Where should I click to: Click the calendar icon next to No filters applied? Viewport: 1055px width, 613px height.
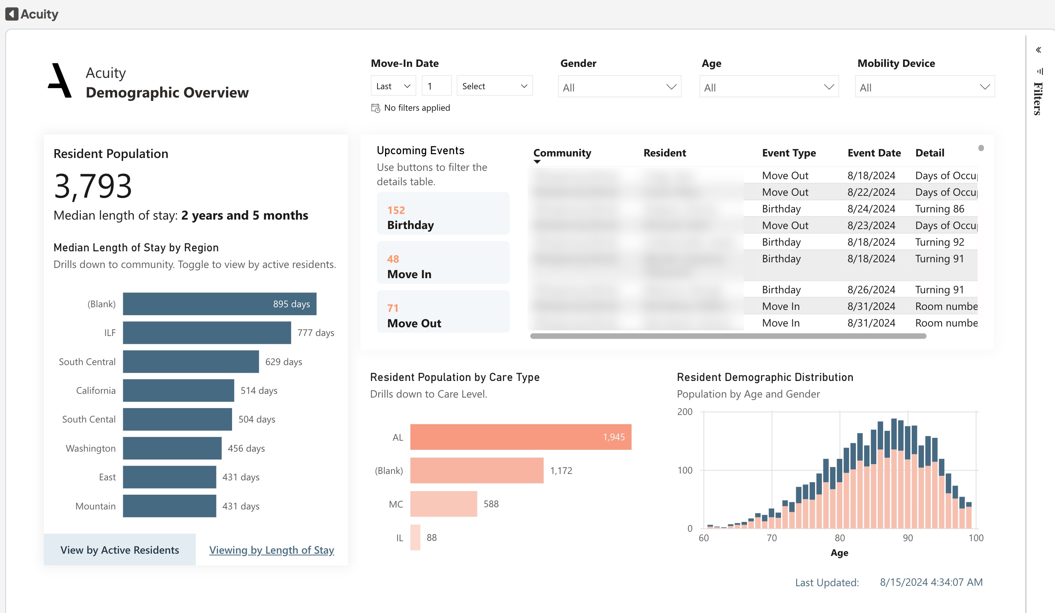click(376, 108)
